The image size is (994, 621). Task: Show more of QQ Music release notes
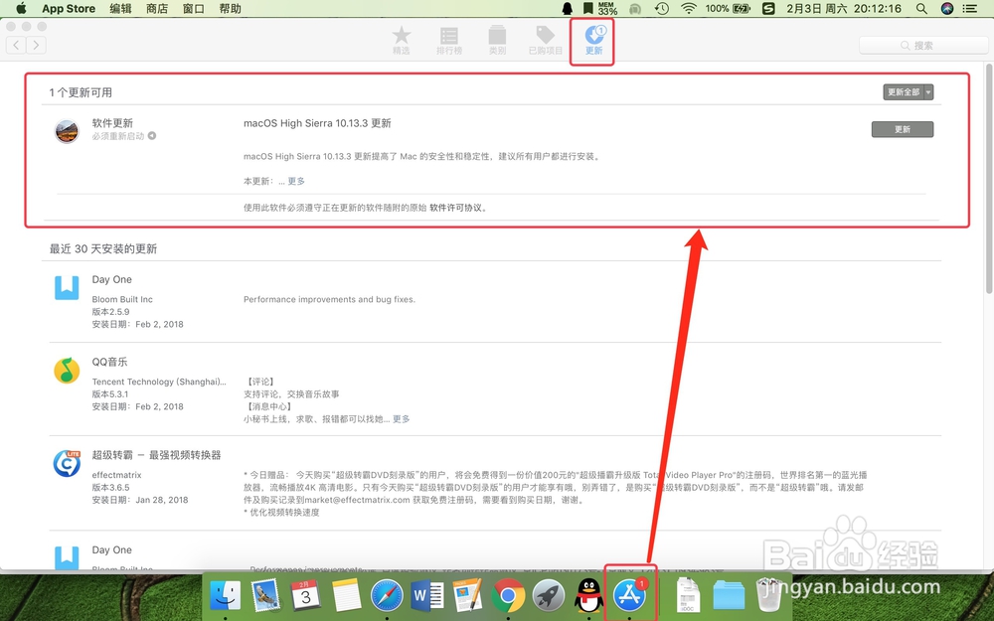[x=402, y=419]
